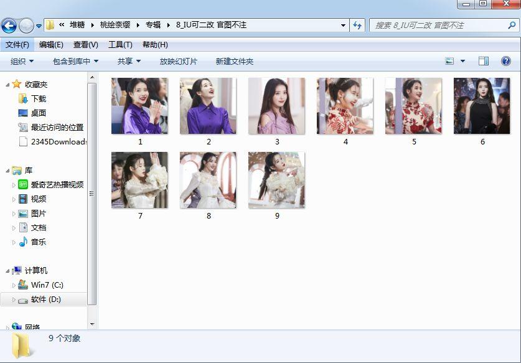Expand the 图片 library

(x=14, y=214)
